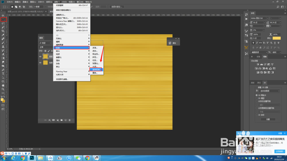The image size is (287, 161).
Task: Select the Brush tool
Action: tap(3, 43)
